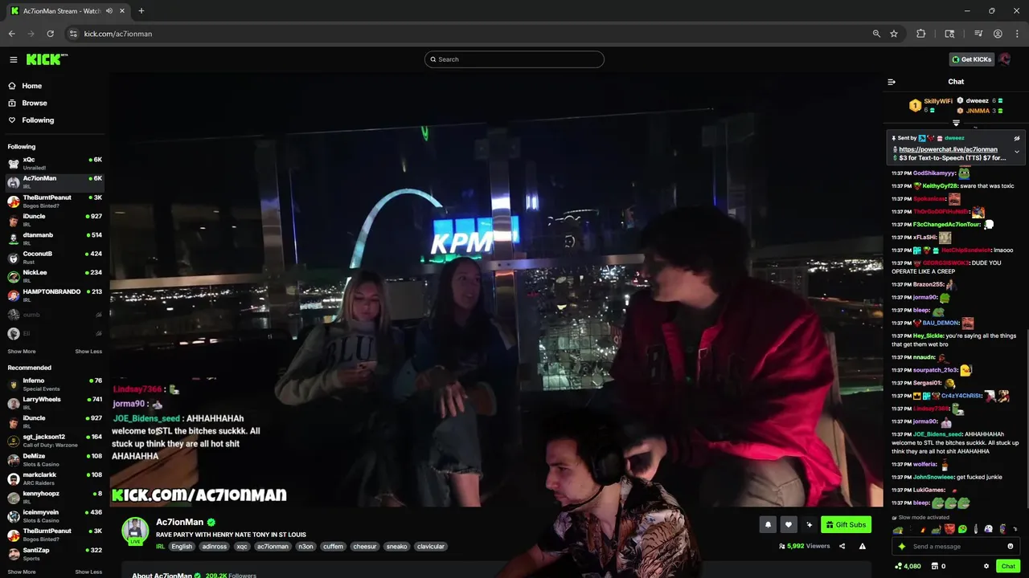
Task: Select the adinross tag
Action: tap(215, 547)
